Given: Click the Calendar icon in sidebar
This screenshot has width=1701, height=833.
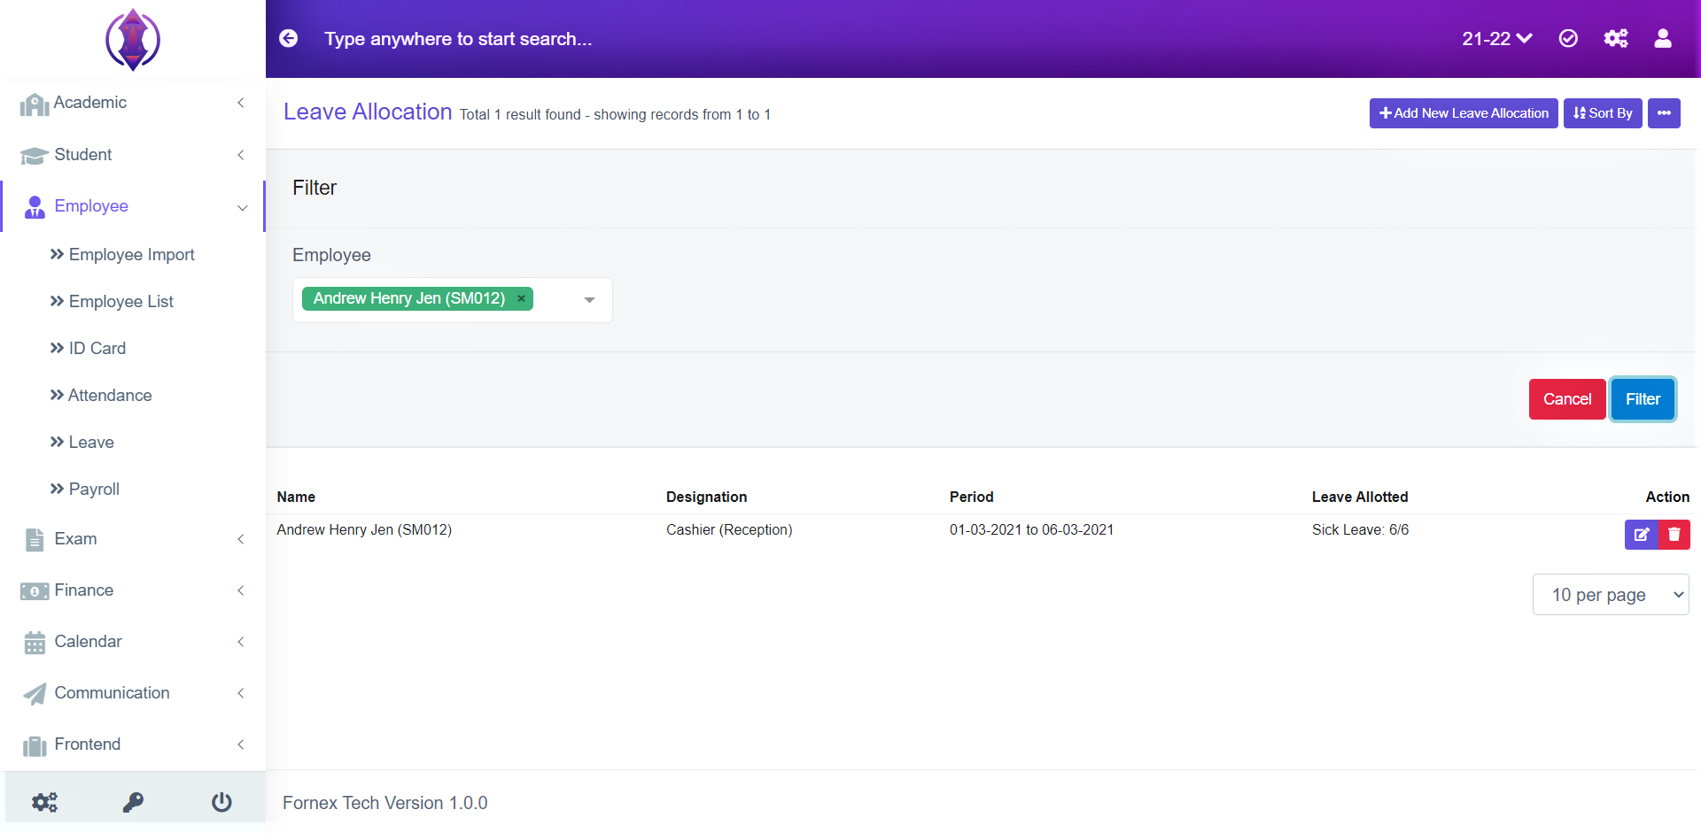Looking at the screenshot, I should pos(35,643).
